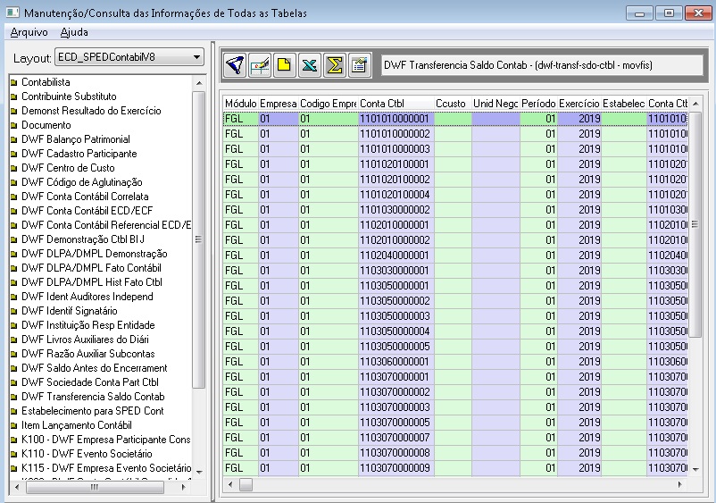Click cell 1101020100004 in Conta Ctbl column
The width and height of the screenshot is (716, 503).
point(395,195)
